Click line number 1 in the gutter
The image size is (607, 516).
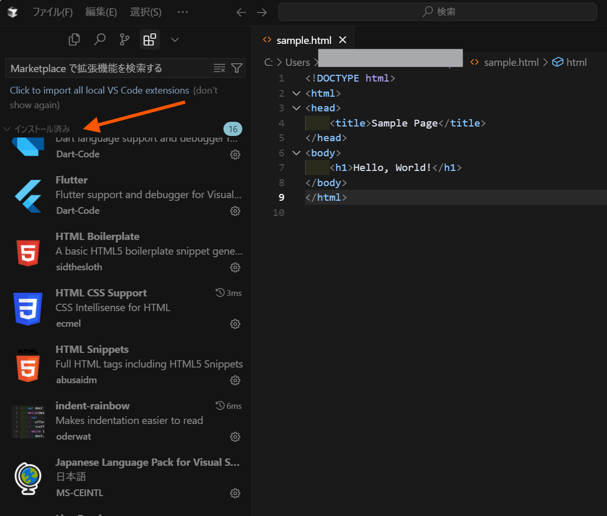click(282, 78)
